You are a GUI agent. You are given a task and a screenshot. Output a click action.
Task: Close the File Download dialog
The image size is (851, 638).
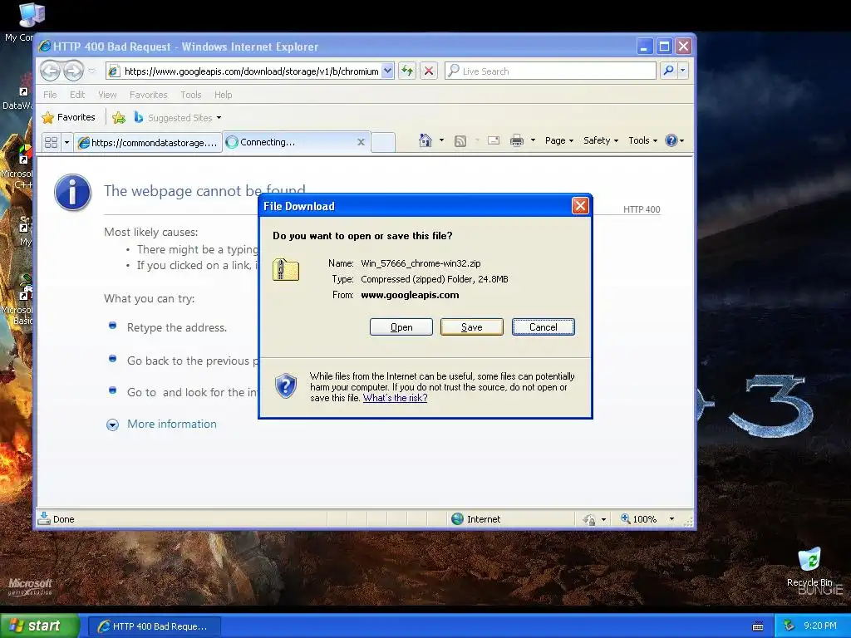[580, 206]
